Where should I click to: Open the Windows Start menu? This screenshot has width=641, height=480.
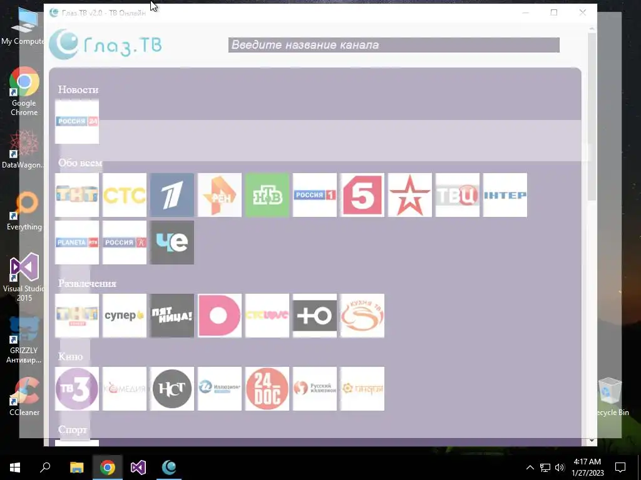15,467
